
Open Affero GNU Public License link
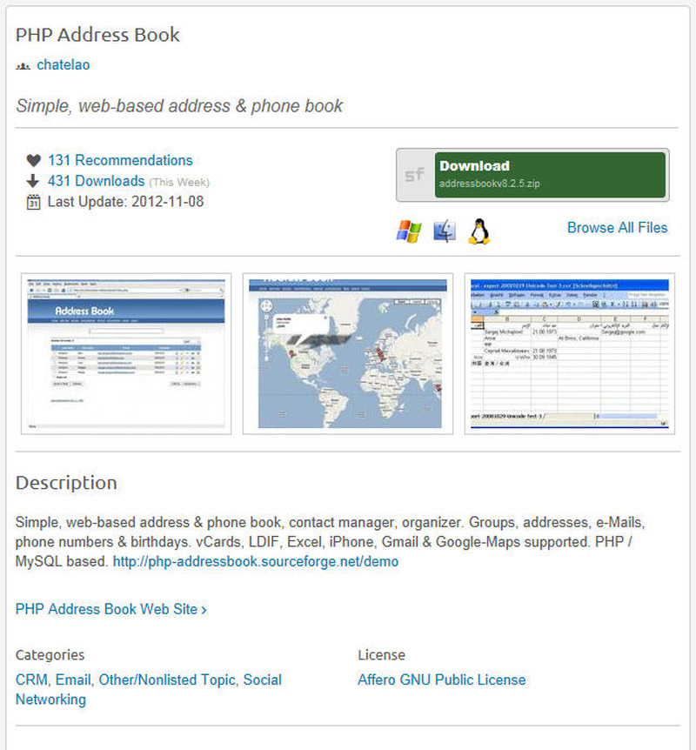coord(441,680)
